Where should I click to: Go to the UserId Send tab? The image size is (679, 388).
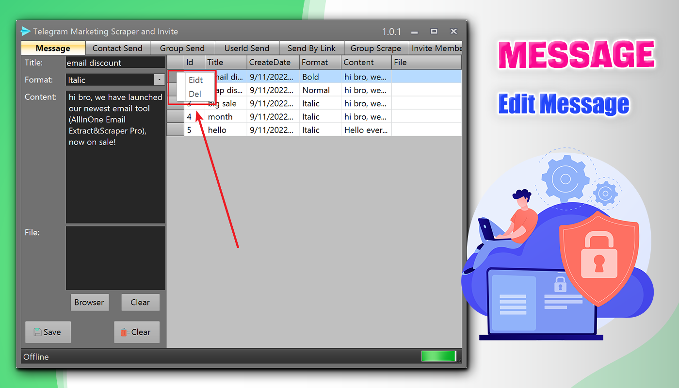247,48
